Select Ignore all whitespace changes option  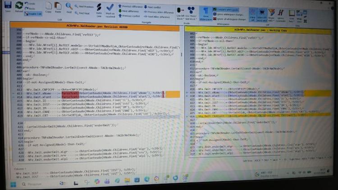tap(229, 19)
